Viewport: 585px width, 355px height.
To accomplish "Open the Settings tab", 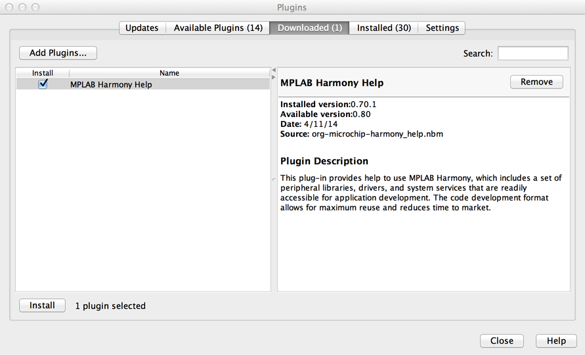I will coord(442,28).
